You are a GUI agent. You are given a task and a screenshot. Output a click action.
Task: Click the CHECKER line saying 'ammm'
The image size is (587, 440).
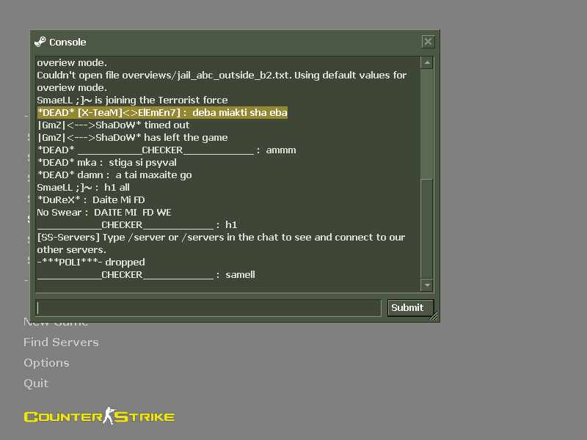167,150
